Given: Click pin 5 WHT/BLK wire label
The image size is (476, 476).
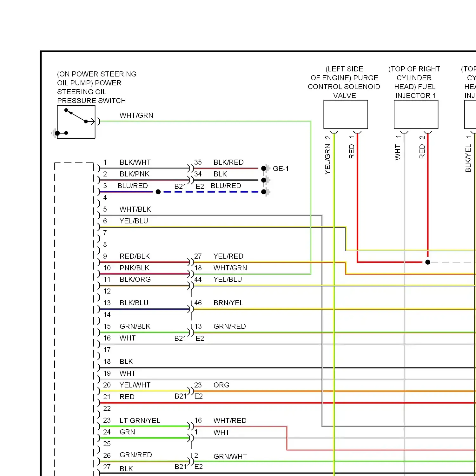Looking at the screenshot, I should pos(135,209).
